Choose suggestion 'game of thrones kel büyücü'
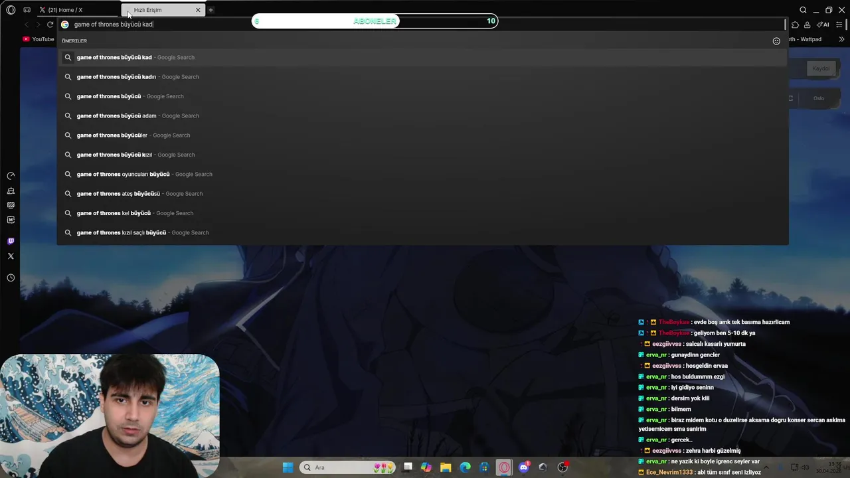Image resolution: width=850 pixels, height=478 pixels. [x=422, y=213]
